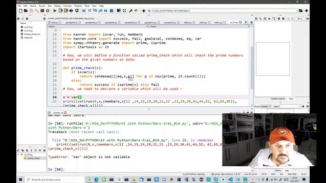This screenshot has width=326, height=183.
Task: Go forward with the right arrow icon
Action: [149, 11]
